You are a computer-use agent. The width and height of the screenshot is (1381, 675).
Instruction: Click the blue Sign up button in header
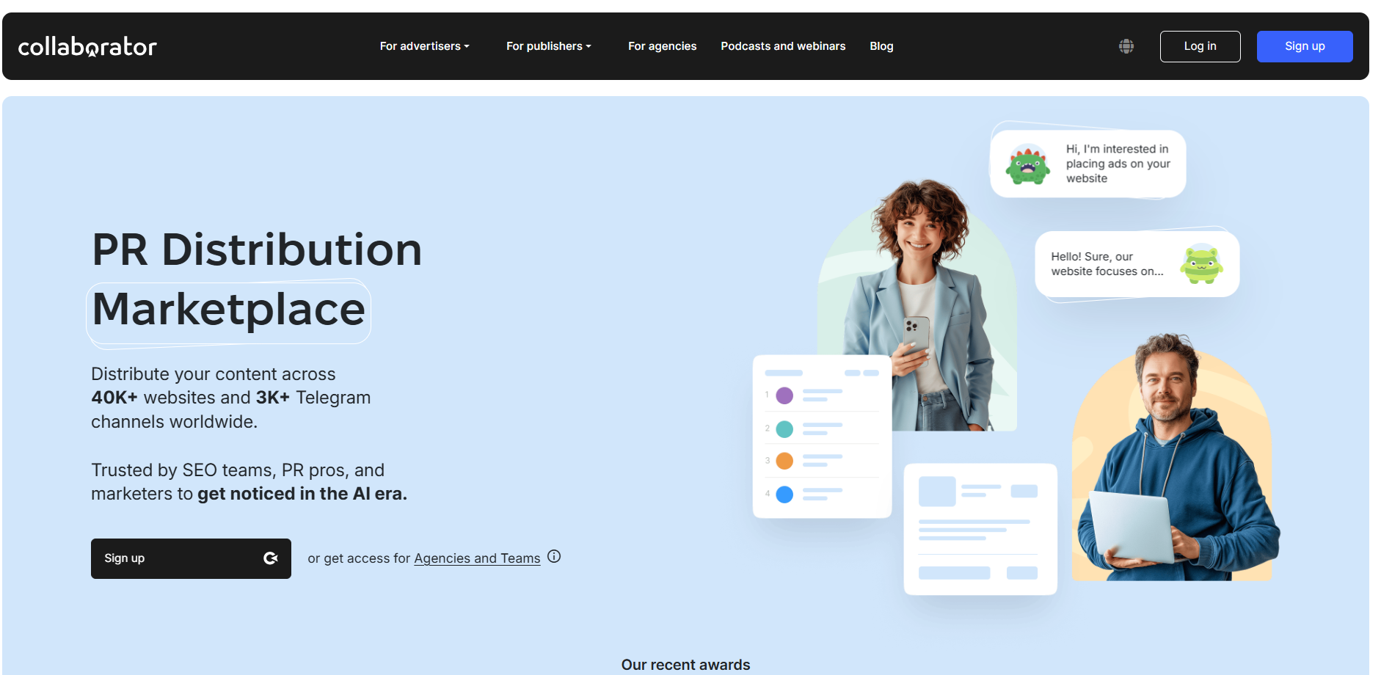click(1305, 46)
